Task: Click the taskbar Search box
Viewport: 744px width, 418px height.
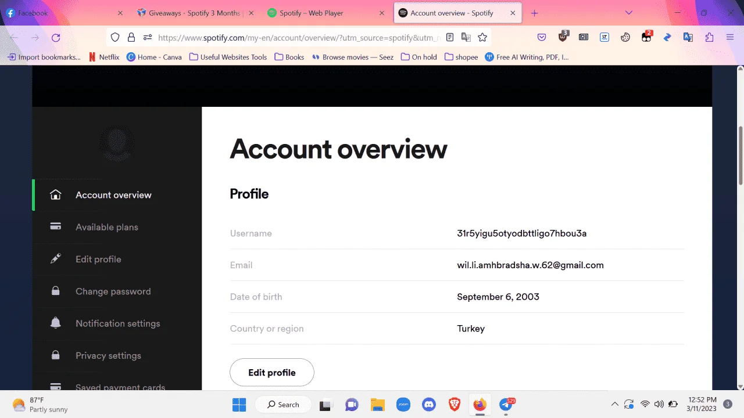Action: [282, 405]
